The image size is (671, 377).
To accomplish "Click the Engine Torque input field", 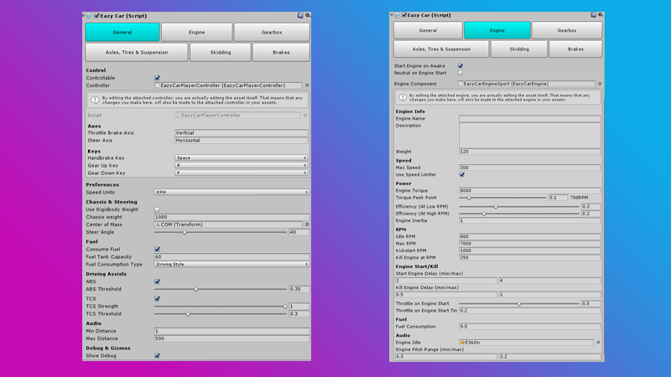I will [x=530, y=191].
